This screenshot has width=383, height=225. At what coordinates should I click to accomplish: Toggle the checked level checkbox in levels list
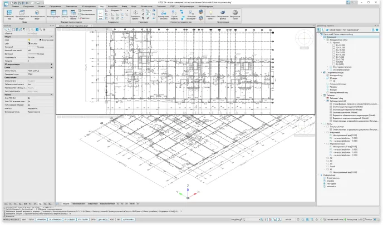click(x=333, y=56)
